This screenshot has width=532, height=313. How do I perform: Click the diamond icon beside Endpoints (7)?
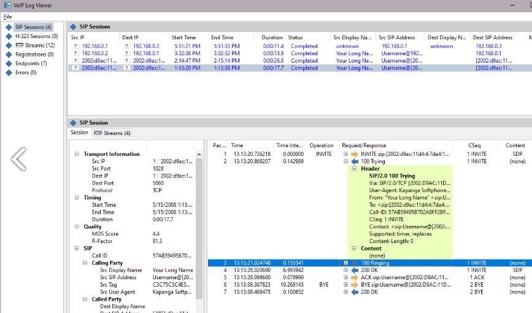point(9,63)
